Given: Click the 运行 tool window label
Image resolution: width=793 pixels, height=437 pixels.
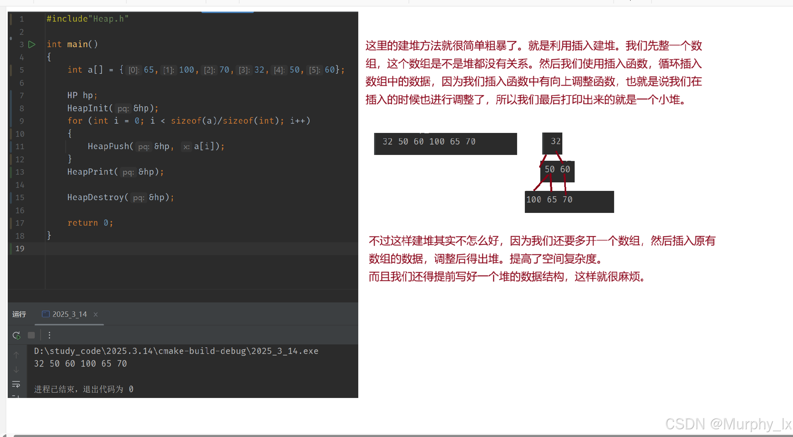Looking at the screenshot, I should (x=19, y=315).
